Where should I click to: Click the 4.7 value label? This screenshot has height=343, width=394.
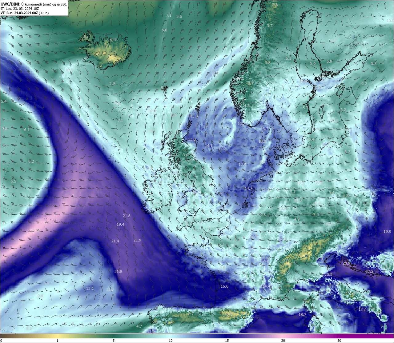139,326
